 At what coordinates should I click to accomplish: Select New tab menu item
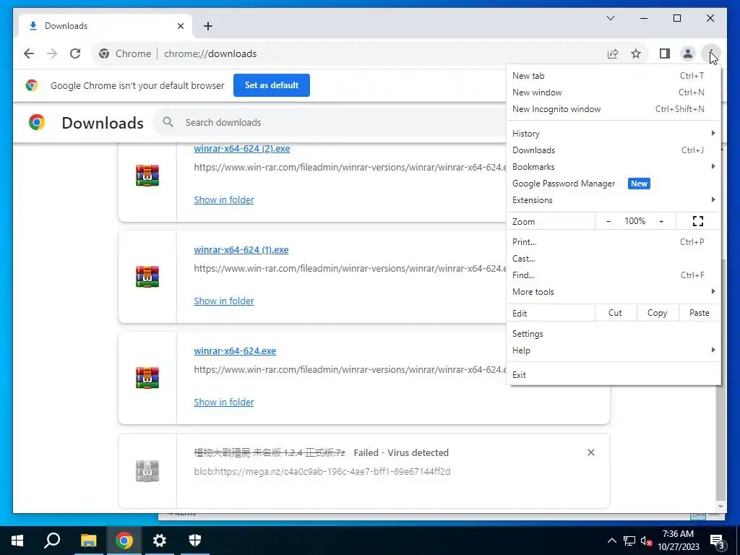(x=613, y=75)
